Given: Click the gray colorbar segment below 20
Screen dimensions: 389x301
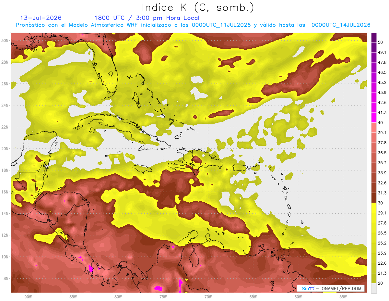Looking at the screenshot, I should coord(374,288).
